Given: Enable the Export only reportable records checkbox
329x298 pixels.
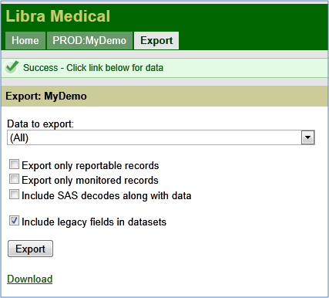Looking at the screenshot, I should (x=14, y=164).
